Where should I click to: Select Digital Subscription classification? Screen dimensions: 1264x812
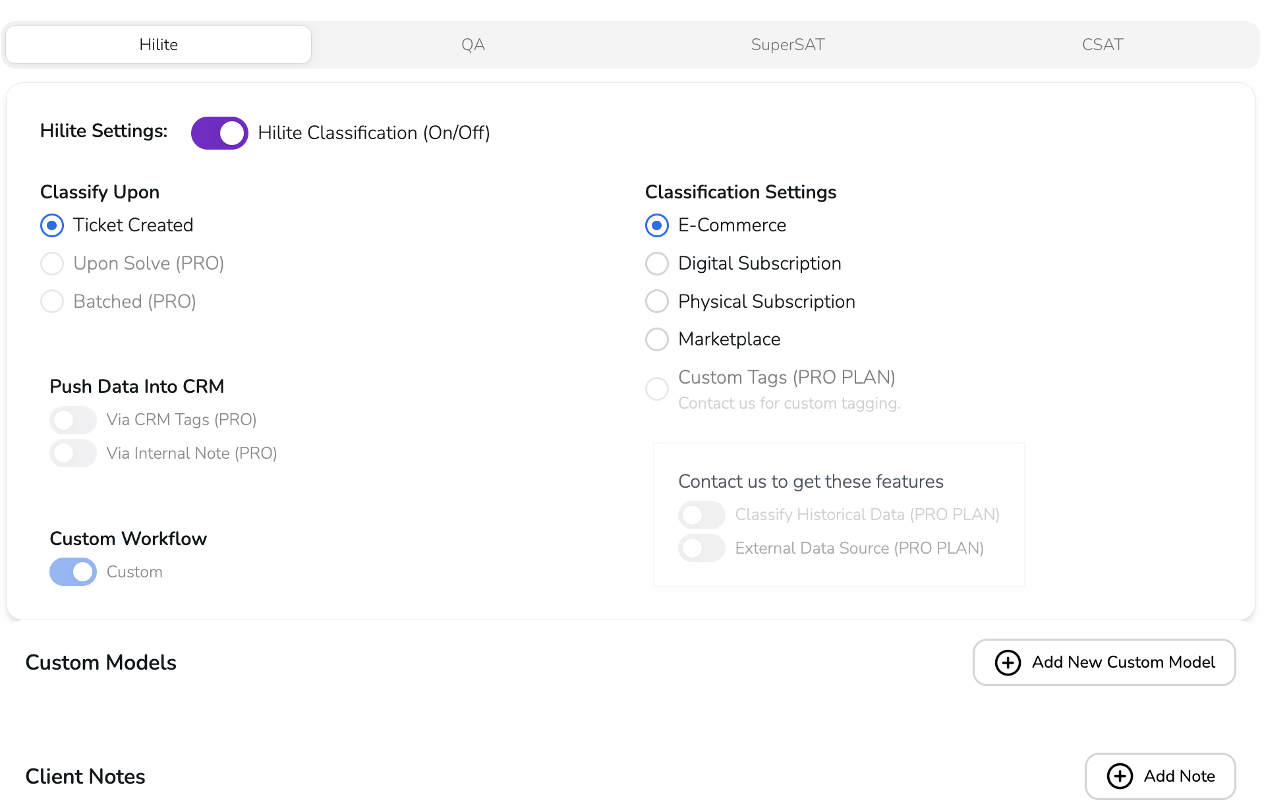[x=657, y=264]
